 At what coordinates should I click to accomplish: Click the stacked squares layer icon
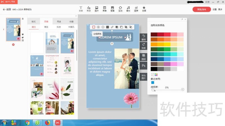coord(126,27)
